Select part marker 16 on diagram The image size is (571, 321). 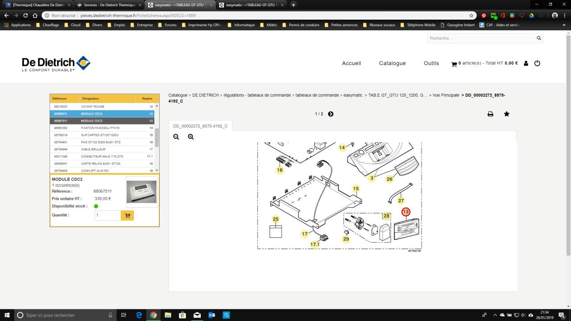click(x=280, y=170)
